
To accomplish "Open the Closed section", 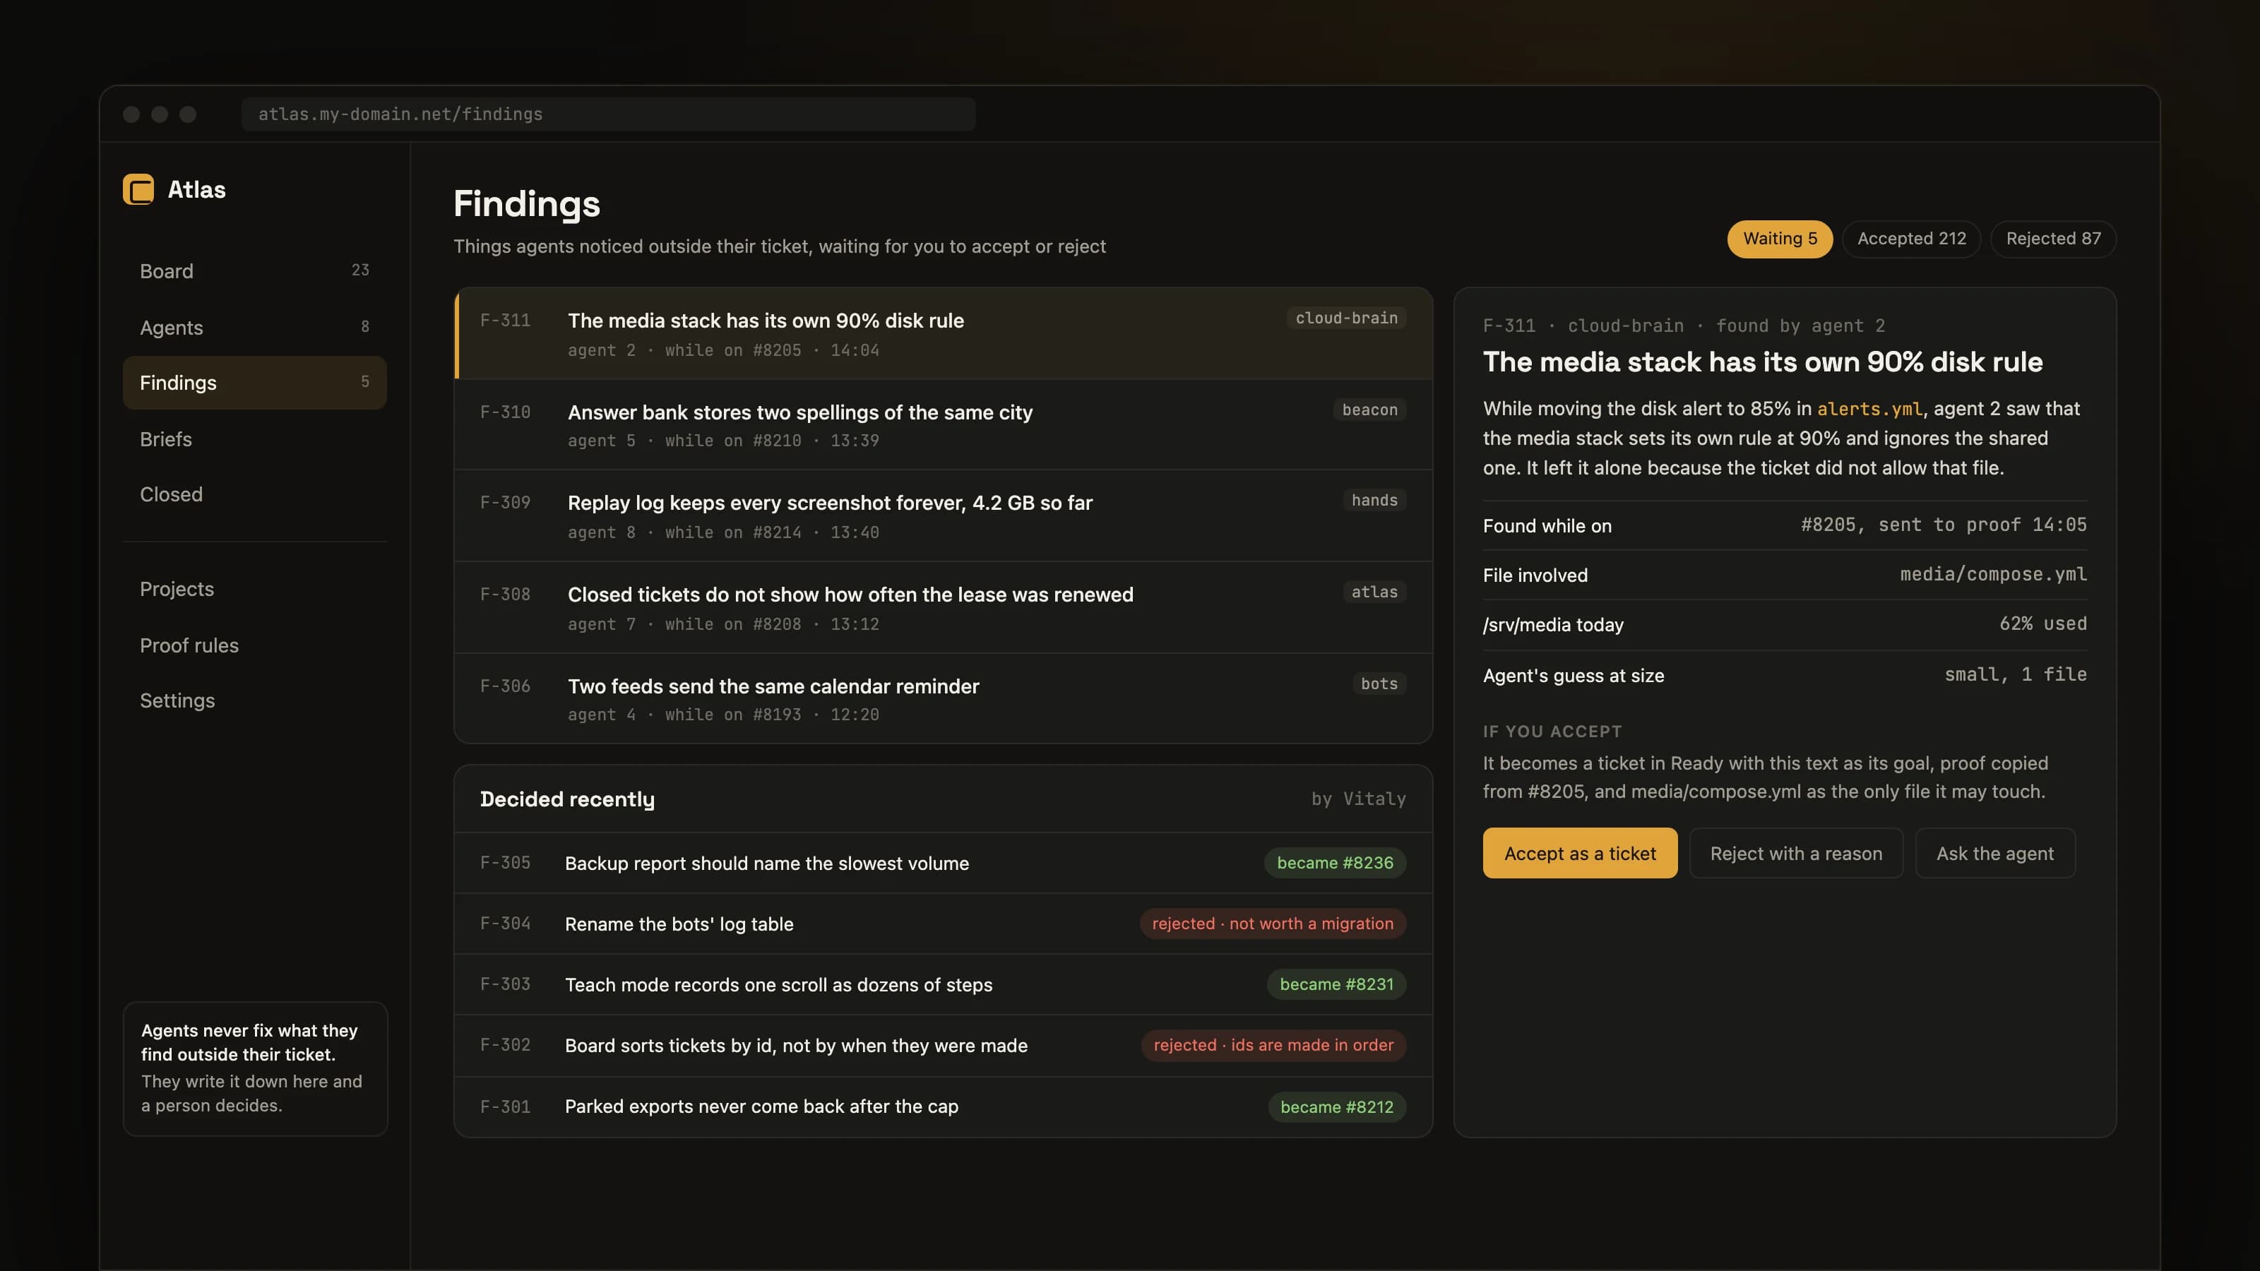I will click(x=254, y=494).
